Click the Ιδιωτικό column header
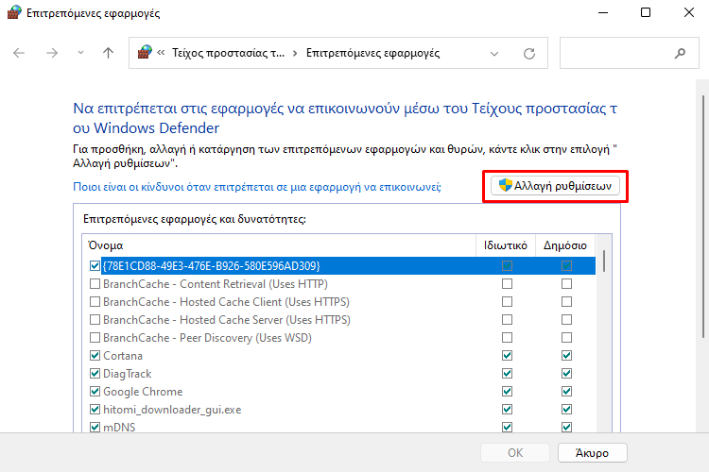This screenshot has width=709, height=472. click(506, 245)
